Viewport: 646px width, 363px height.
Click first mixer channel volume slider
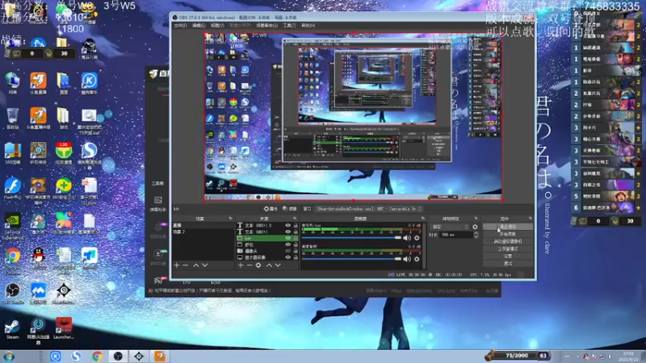351,238
